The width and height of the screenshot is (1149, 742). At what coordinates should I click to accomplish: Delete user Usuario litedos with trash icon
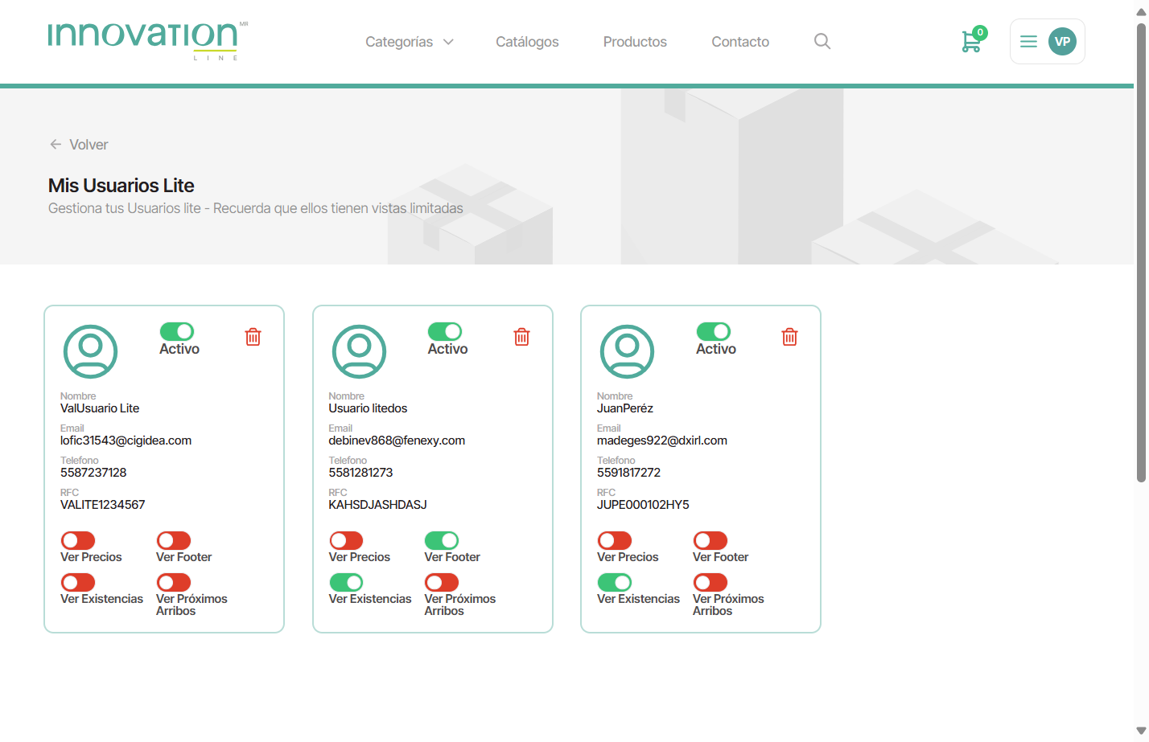(521, 337)
